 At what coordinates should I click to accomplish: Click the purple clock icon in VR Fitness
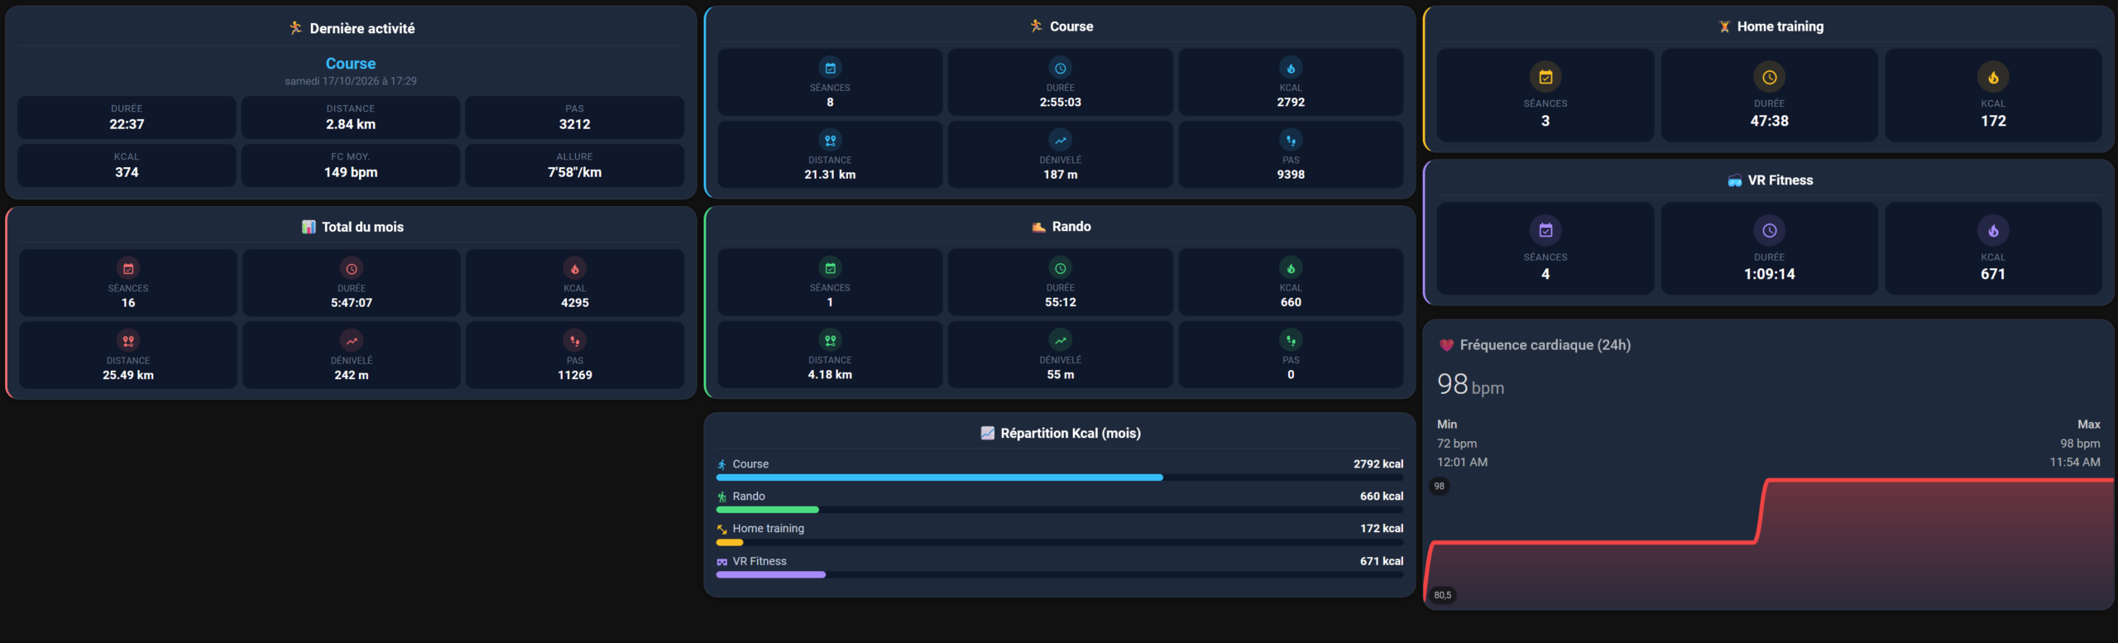1769,231
